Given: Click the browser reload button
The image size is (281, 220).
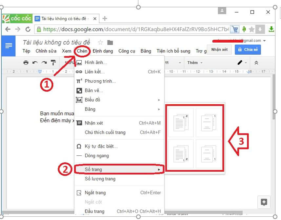Looking at the screenshot, I should (x=28, y=29).
